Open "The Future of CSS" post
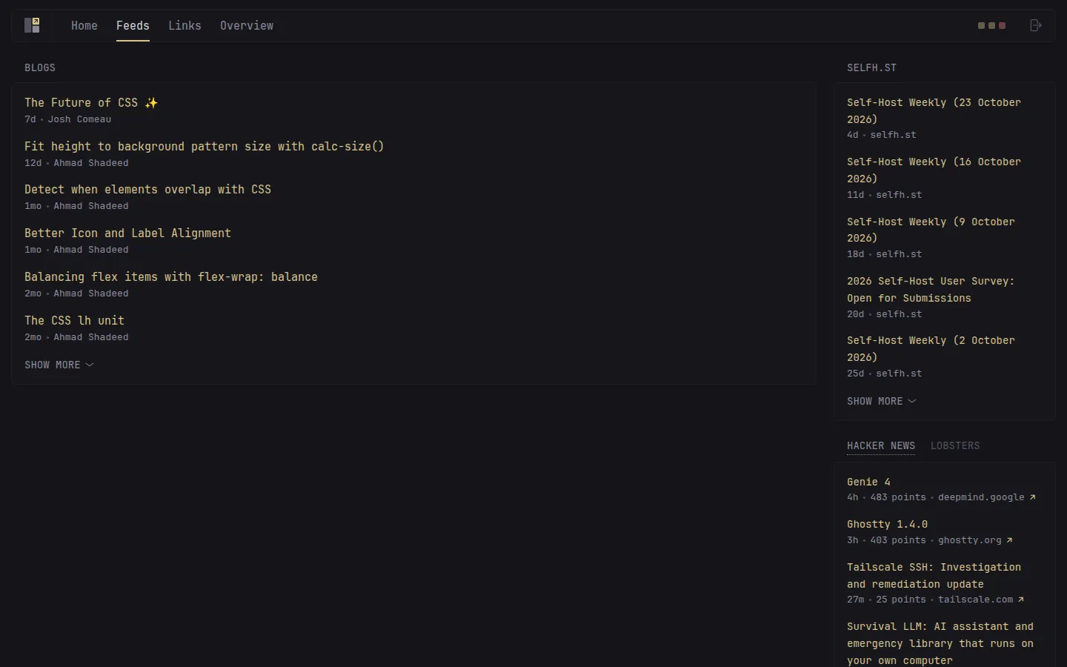This screenshot has height=667, width=1067. [91, 103]
